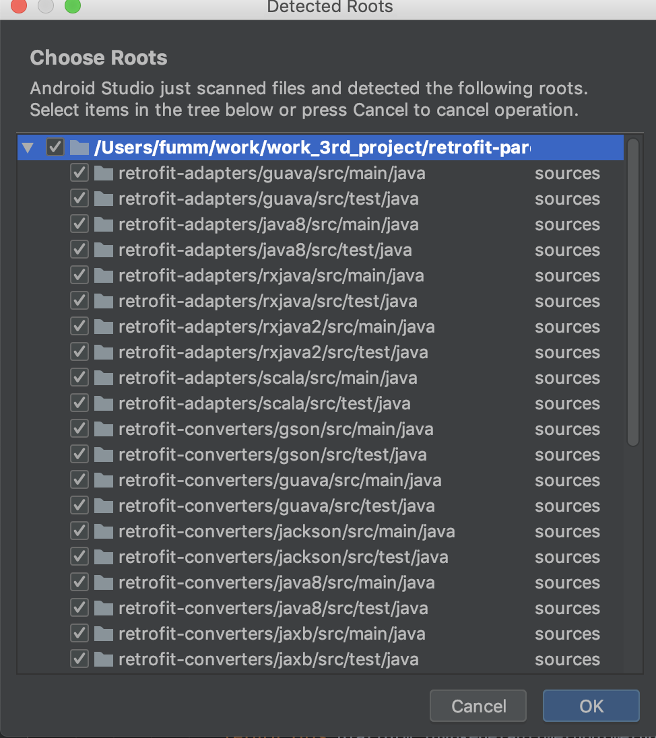
Task: Uncheck retrofit-adapters/guava/src/test/java source root
Action: 79,199
